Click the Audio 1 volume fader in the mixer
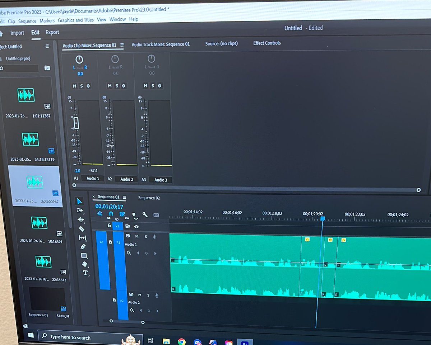Image resolution: width=431 pixels, height=345 pixels. (77, 123)
